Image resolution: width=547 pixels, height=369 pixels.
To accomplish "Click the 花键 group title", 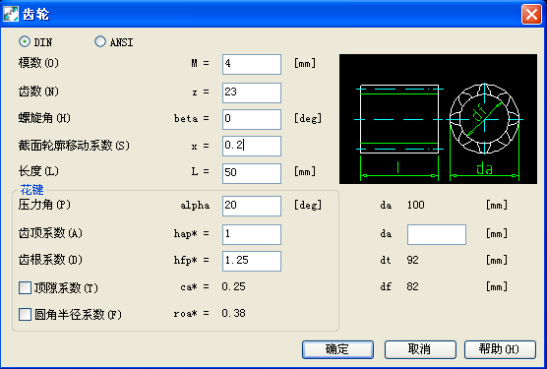I will pos(31,190).
